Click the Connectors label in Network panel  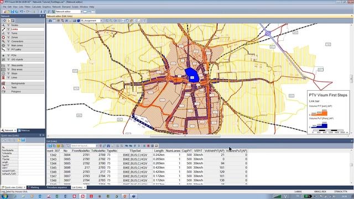point(17,41)
